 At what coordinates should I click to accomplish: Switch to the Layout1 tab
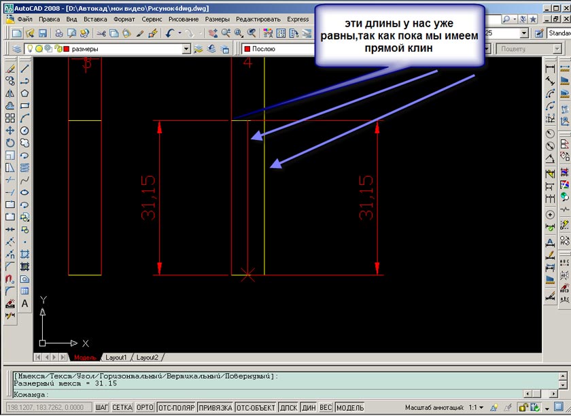(x=116, y=358)
